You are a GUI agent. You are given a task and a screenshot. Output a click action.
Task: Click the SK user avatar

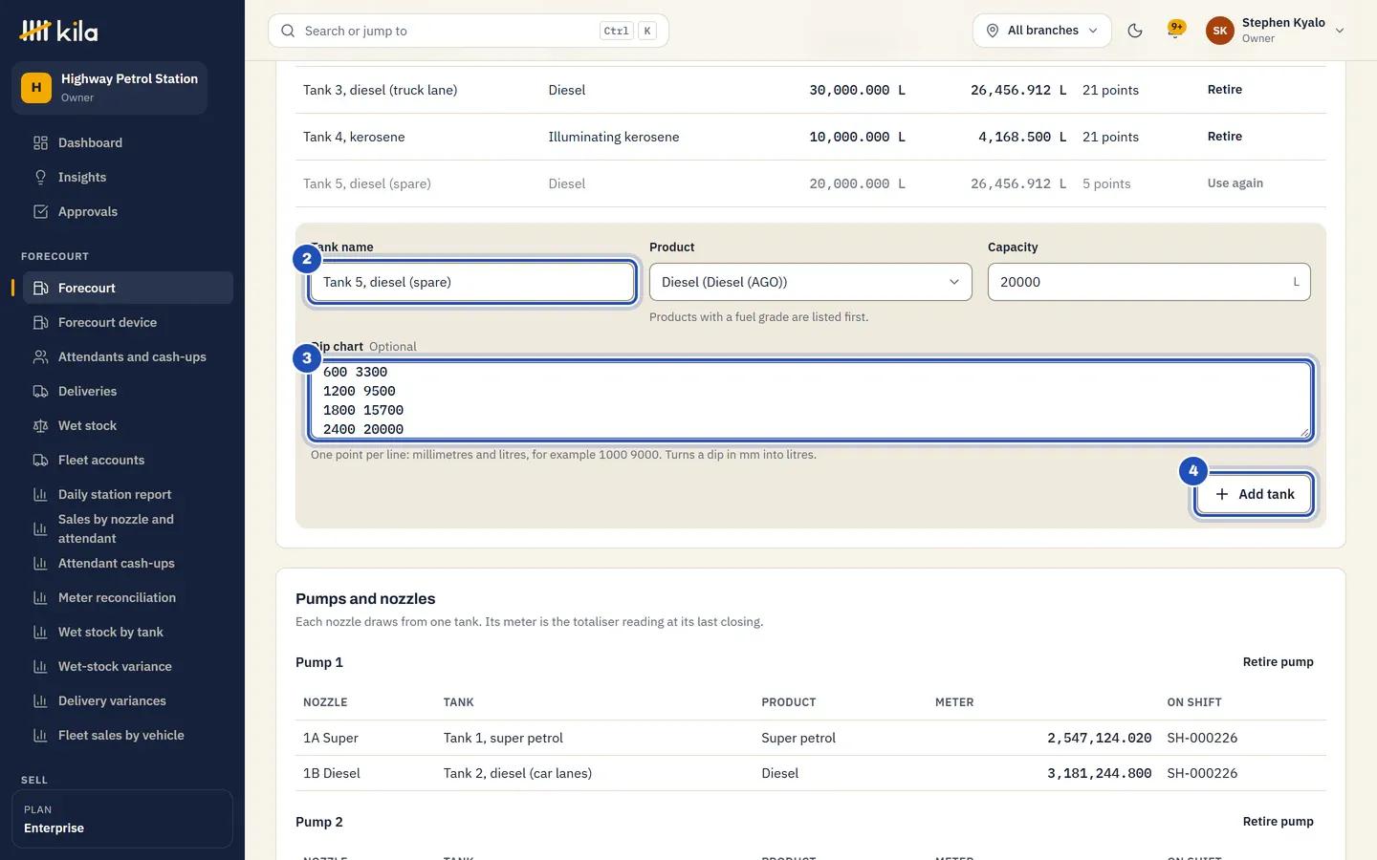(1220, 31)
